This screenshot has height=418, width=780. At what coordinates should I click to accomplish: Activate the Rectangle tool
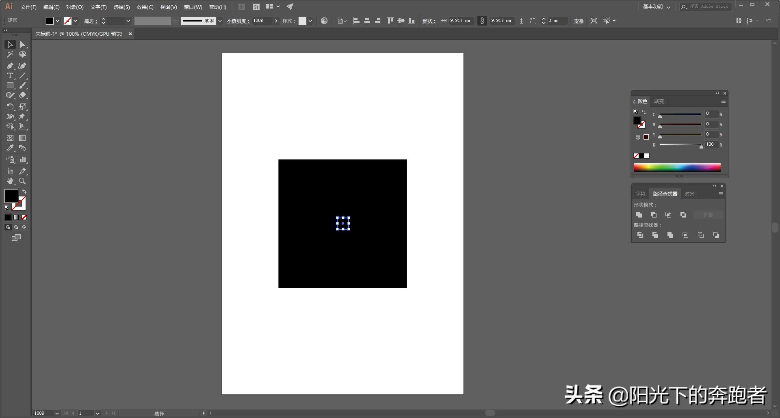tap(10, 85)
